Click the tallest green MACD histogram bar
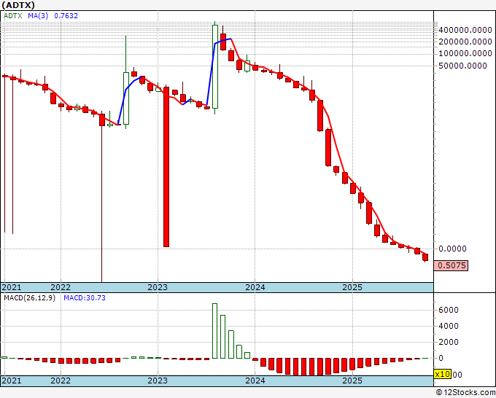The height and width of the screenshot is (398, 496). tap(214, 331)
